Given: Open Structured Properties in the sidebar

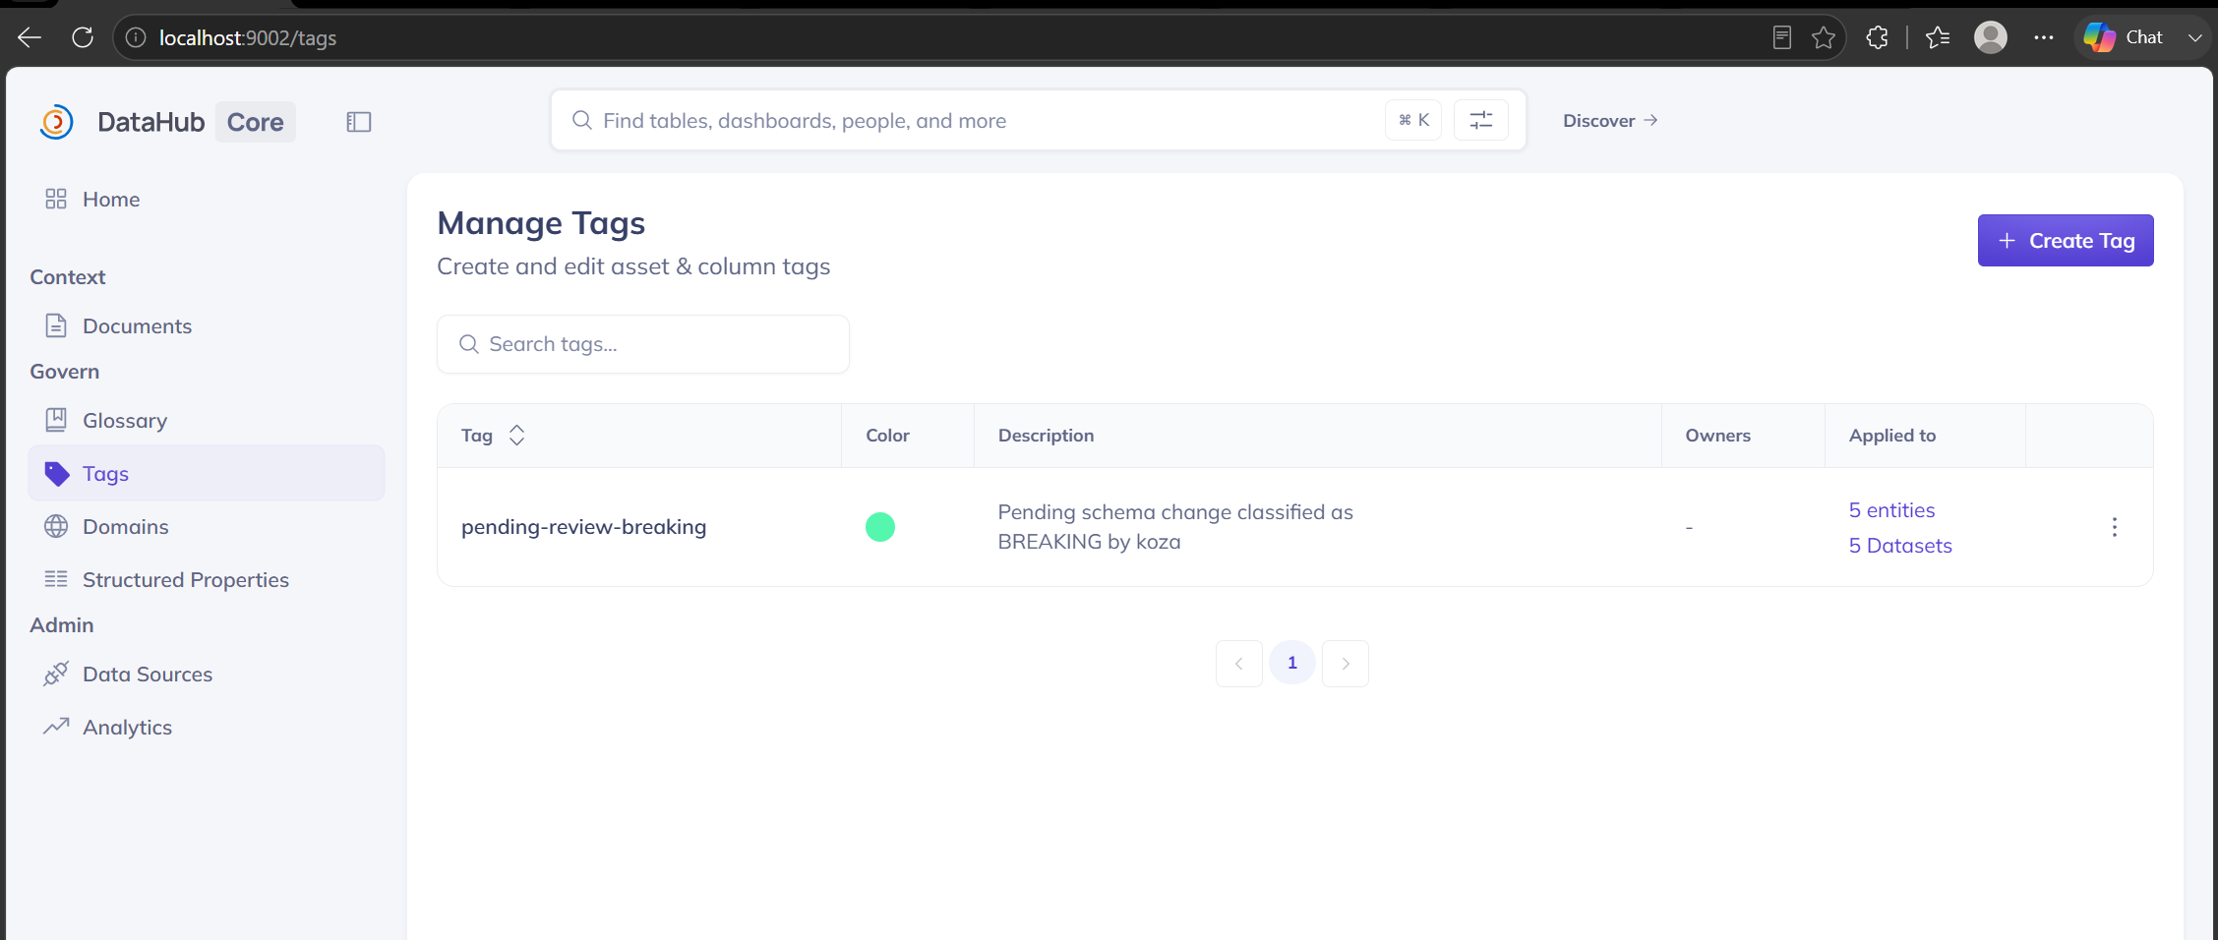Looking at the screenshot, I should [207, 580].
